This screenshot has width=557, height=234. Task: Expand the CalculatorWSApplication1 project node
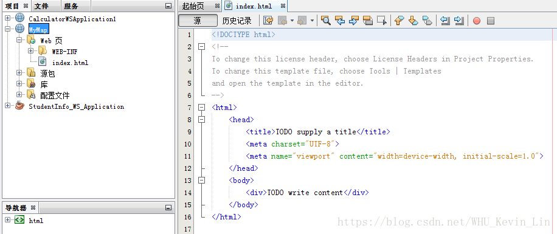(x=7, y=18)
